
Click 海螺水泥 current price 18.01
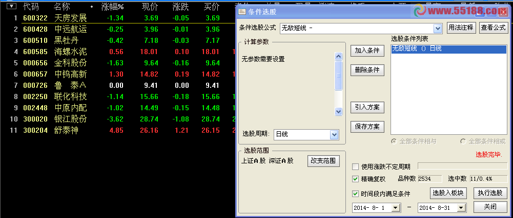click(149, 52)
